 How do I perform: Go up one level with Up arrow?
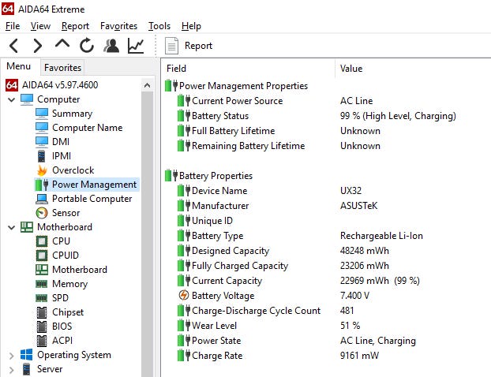[62, 46]
